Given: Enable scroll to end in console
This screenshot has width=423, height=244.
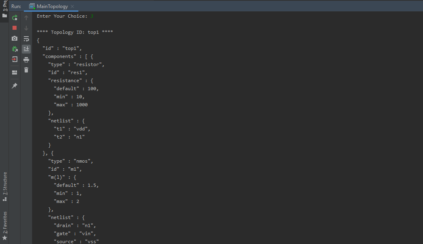Looking at the screenshot, I should [26, 49].
